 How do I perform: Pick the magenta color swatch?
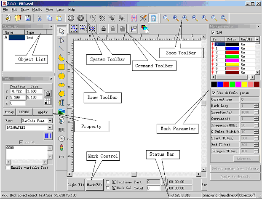click(238, 85)
